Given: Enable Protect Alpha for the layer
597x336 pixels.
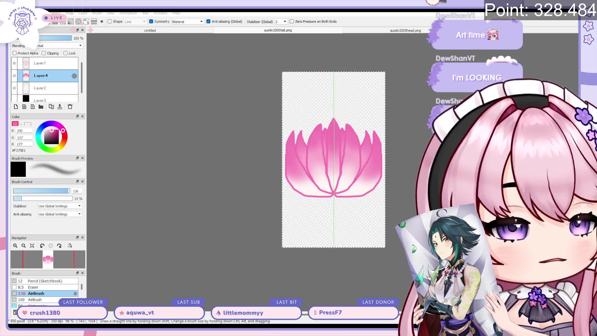Looking at the screenshot, I should tap(15, 53).
